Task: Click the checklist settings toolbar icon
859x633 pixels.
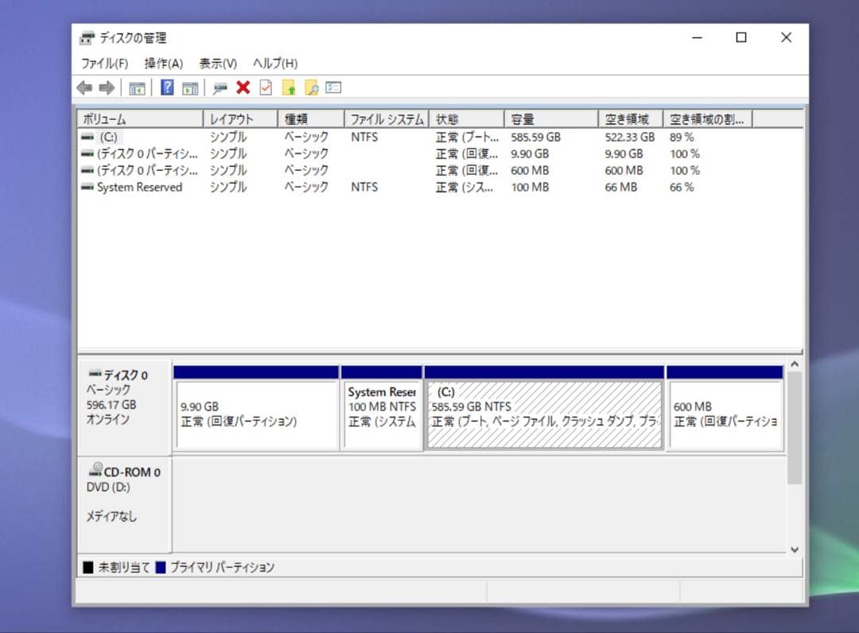Action: [333, 87]
